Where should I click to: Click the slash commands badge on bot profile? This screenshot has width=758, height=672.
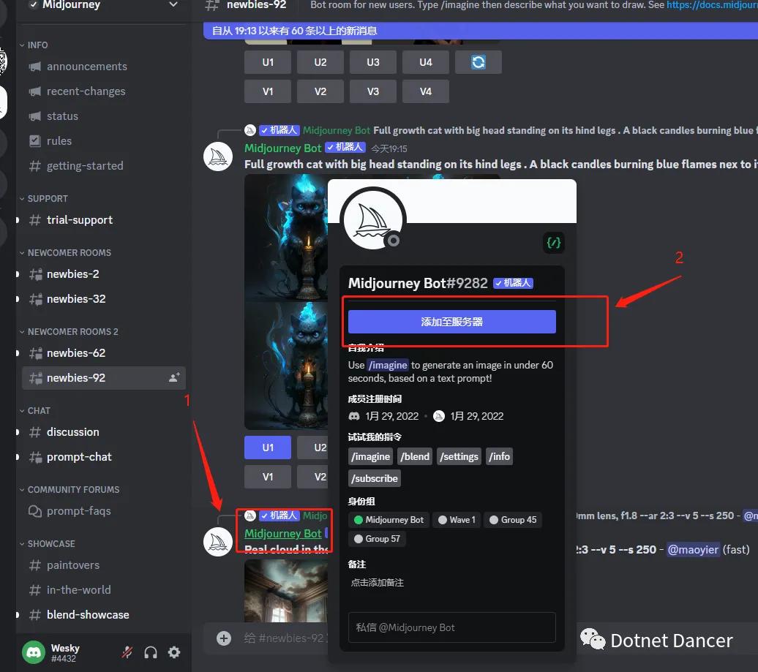click(x=554, y=242)
